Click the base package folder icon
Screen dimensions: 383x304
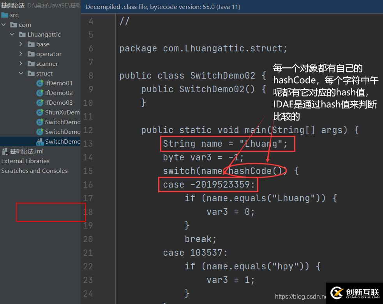pos(32,44)
